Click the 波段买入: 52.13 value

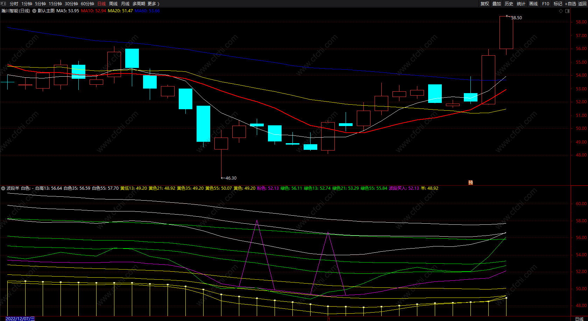click(404, 188)
